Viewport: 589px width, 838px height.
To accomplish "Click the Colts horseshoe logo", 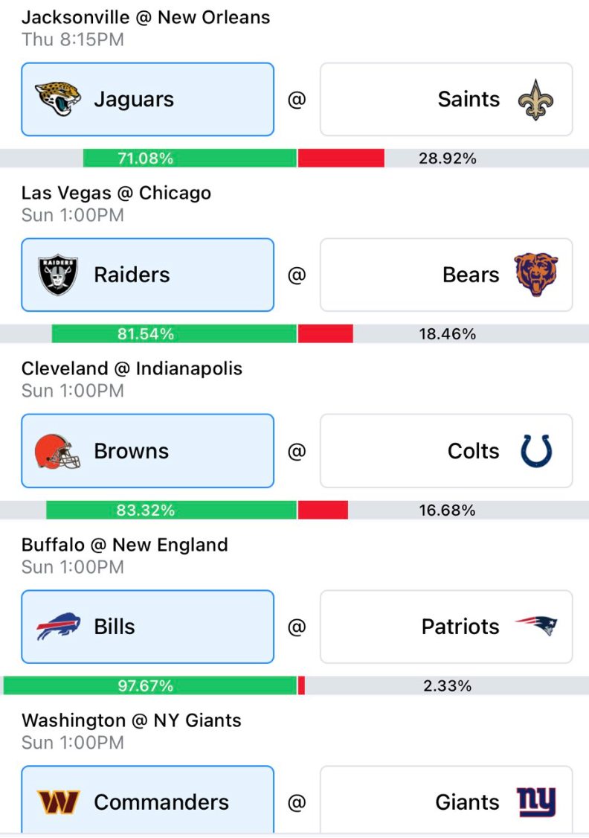I will (536, 451).
